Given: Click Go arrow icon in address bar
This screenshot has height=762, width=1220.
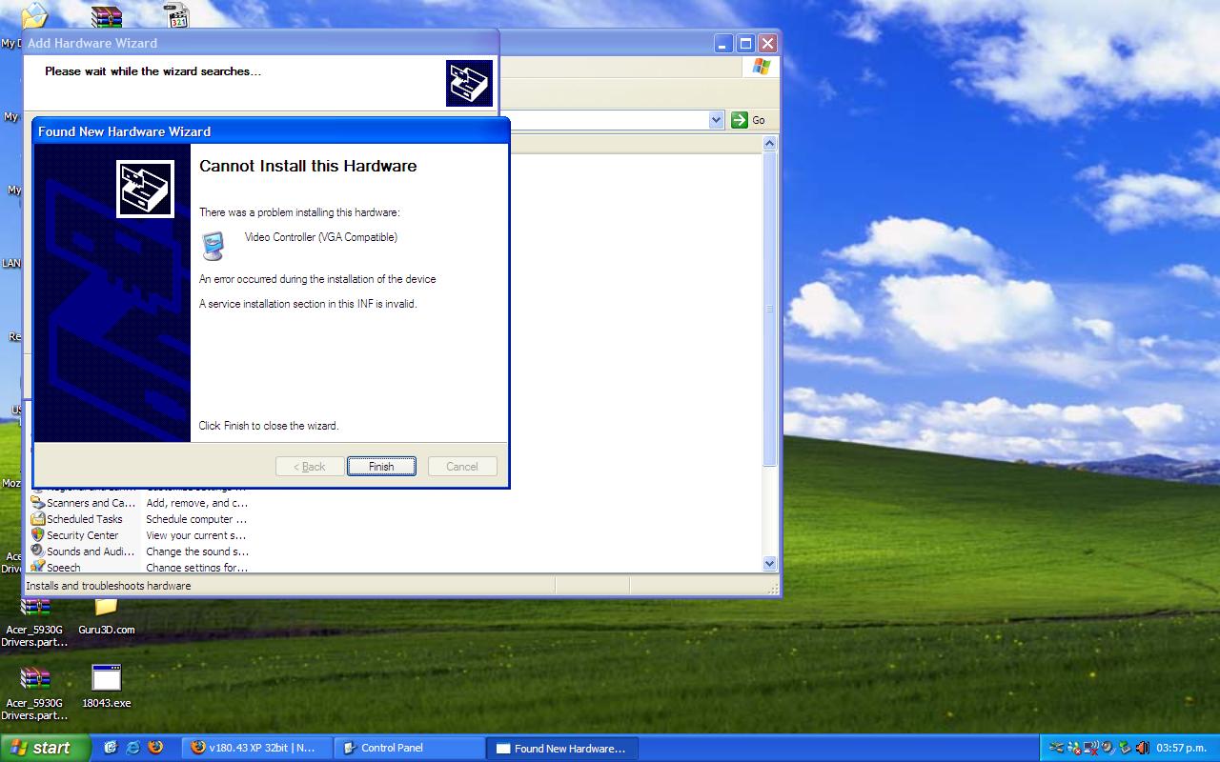Looking at the screenshot, I should click(x=740, y=120).
